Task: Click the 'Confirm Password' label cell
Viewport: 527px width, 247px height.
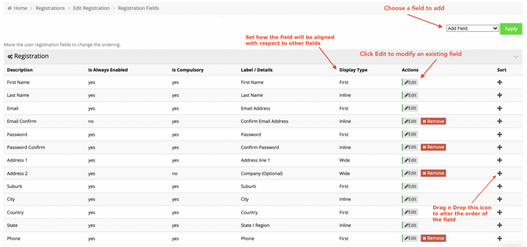Action: click(x=260, y=147)
